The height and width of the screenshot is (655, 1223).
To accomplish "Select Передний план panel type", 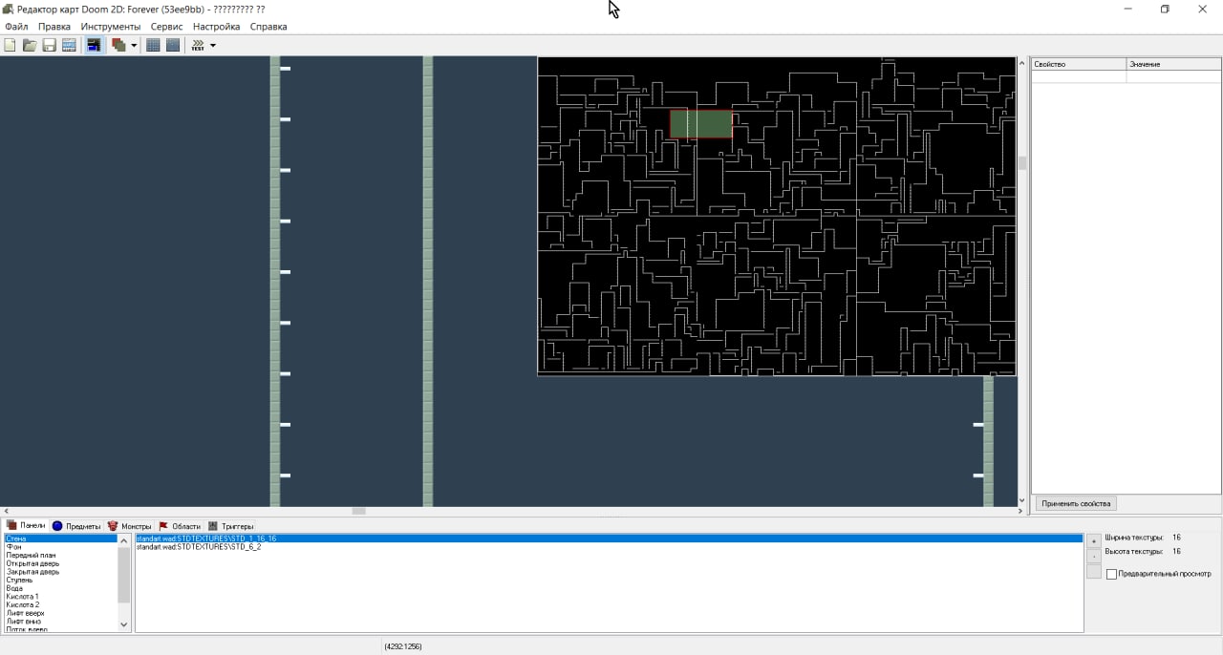I will (x=61, y=555).
